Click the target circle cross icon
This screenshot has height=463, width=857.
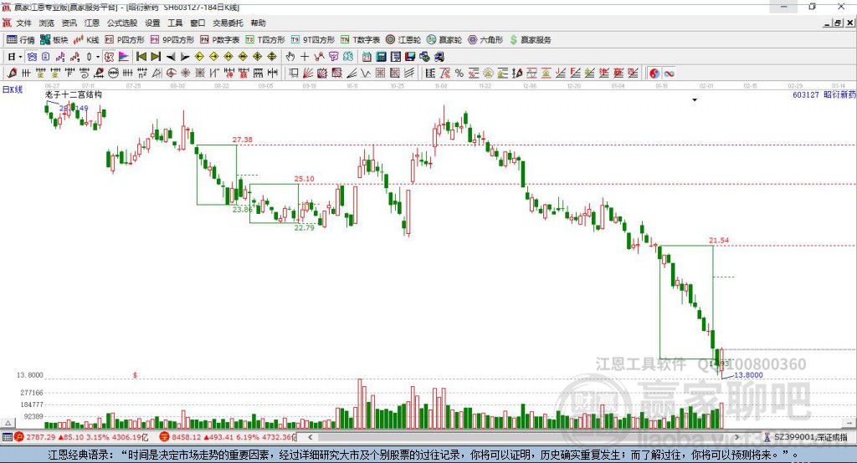tap(171, 73)
